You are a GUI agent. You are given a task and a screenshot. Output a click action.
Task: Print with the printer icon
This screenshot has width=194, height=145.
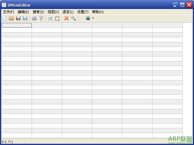(34, 18)
